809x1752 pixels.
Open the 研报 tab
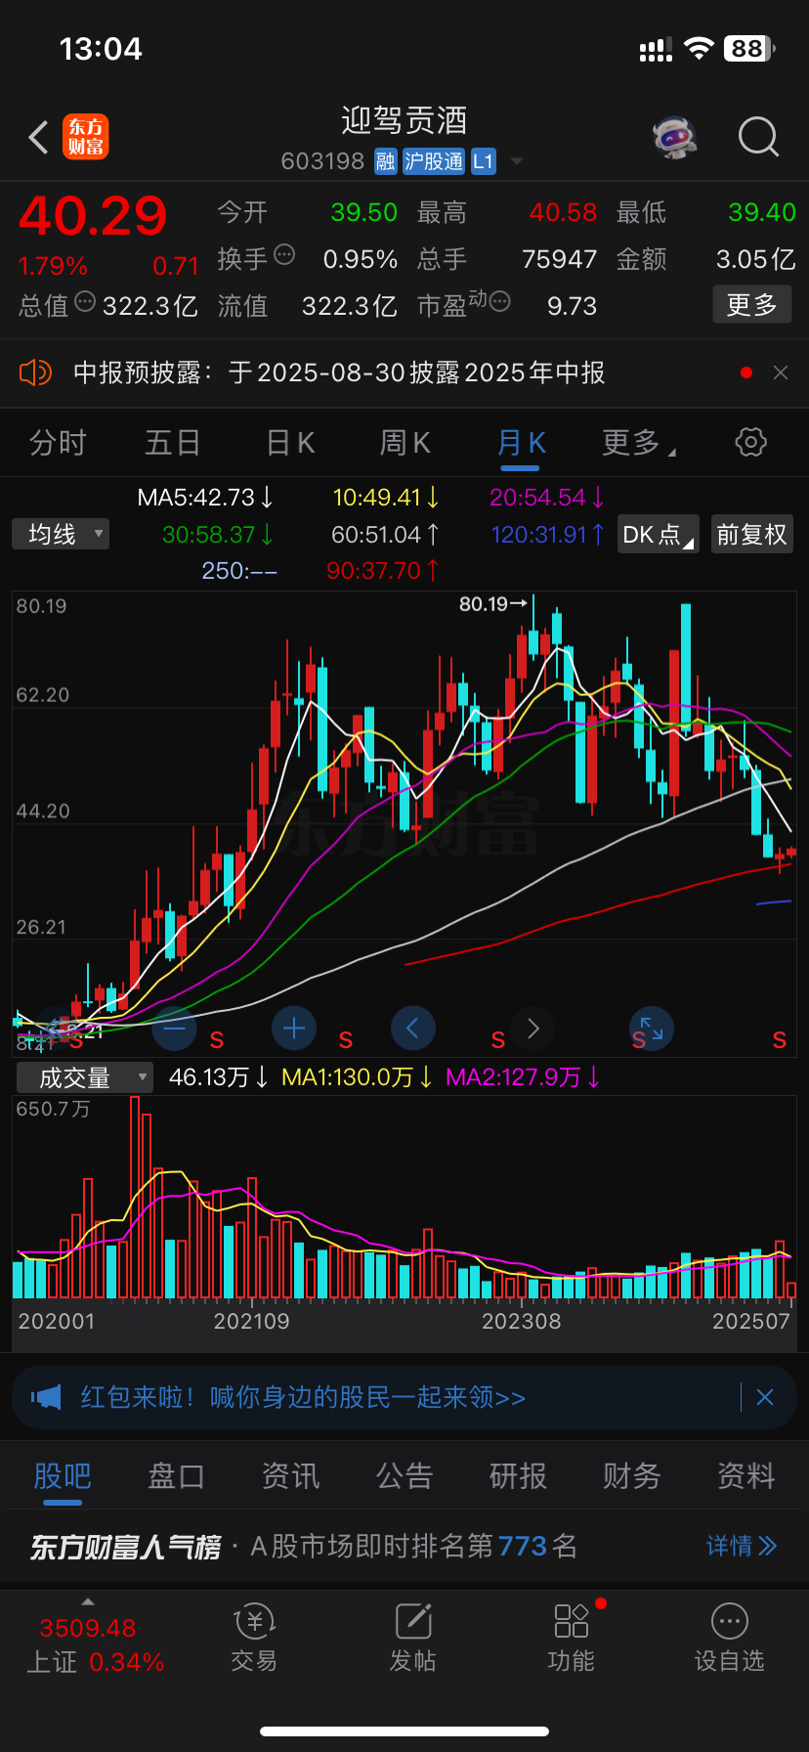coord(518,1475)
